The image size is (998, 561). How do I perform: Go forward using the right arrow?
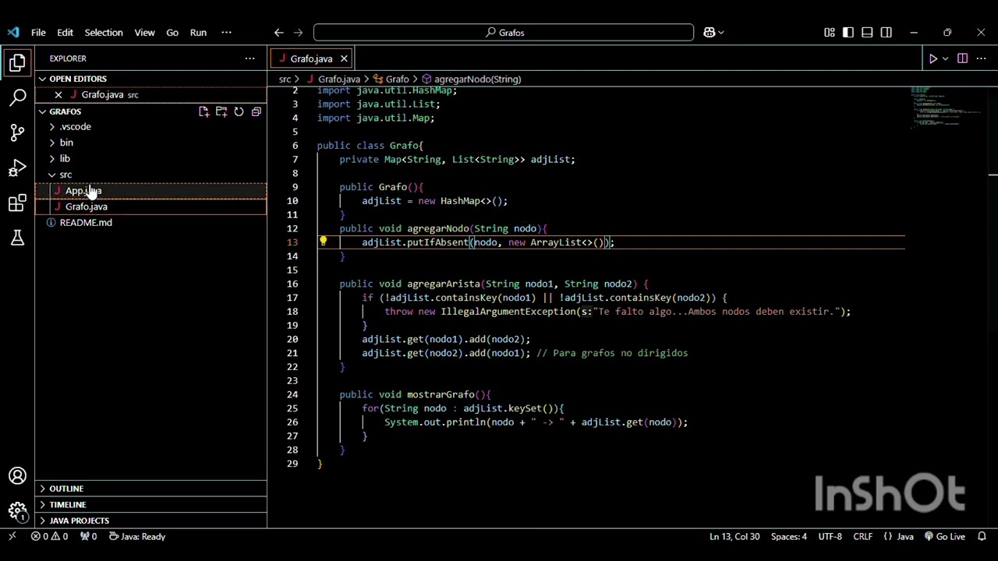[298, 32]
